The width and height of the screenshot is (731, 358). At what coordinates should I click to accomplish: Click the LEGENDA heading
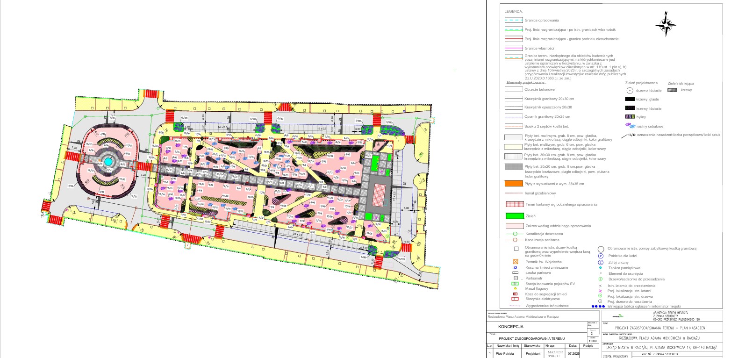(514, 11)
